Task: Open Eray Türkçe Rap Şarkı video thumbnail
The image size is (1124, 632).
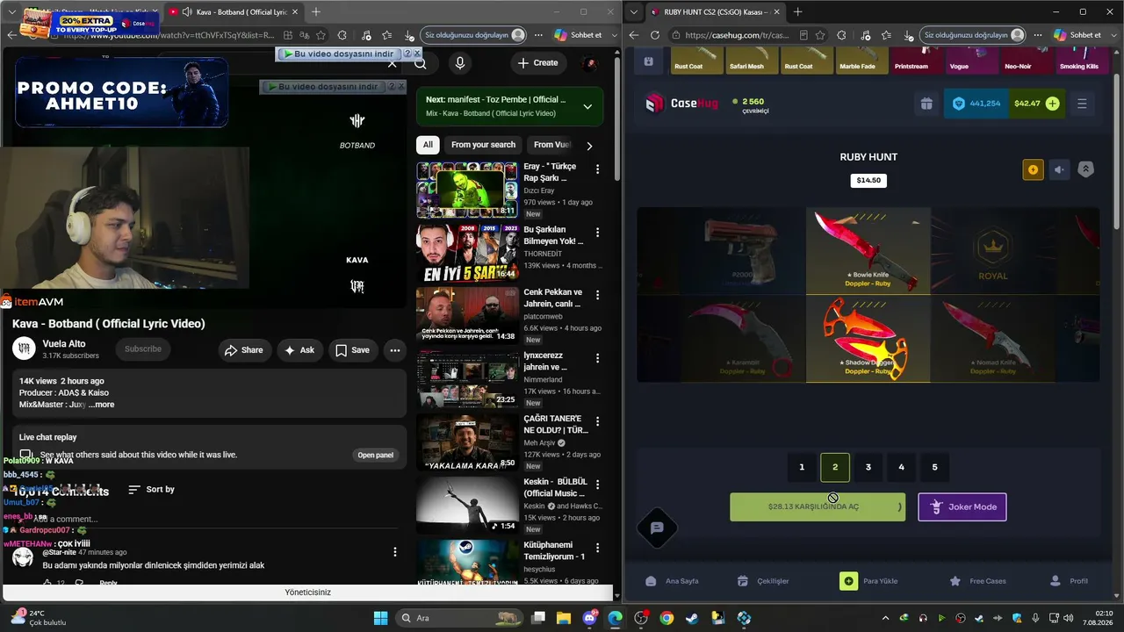Action: point(467,190)
